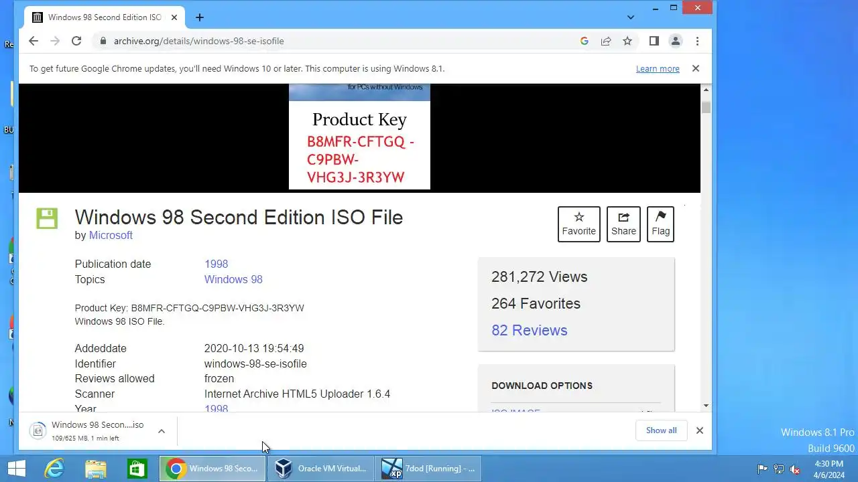Open the Windows Start button
Viewport: 858px width, 482px height.
pos(17,469)
